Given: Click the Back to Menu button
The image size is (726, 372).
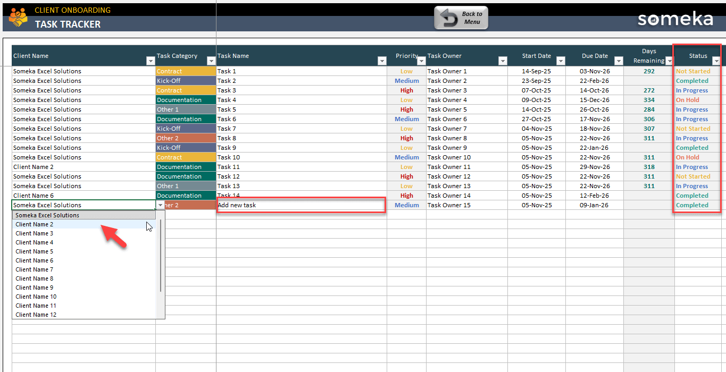Looking at the screenshot, I should (461, 18).
